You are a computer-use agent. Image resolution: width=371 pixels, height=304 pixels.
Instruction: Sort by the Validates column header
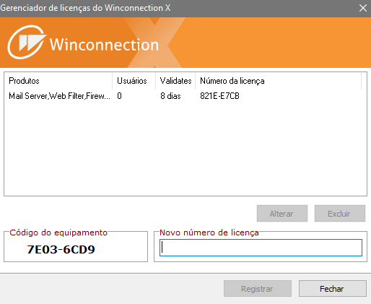(175, 81)
